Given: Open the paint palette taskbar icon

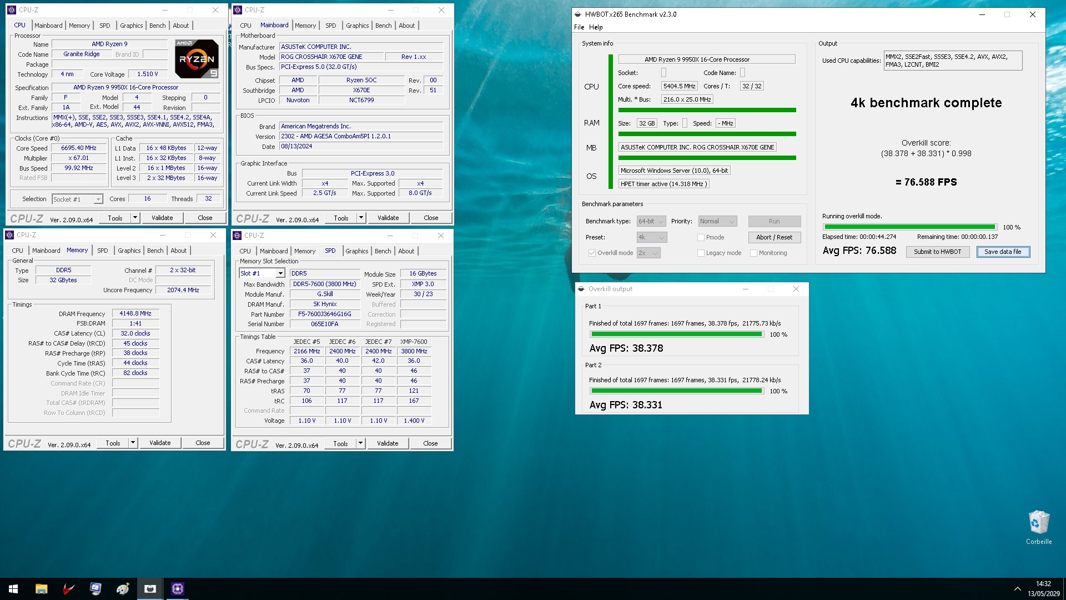Looking at the screenshot, I should tap(123, 589).
